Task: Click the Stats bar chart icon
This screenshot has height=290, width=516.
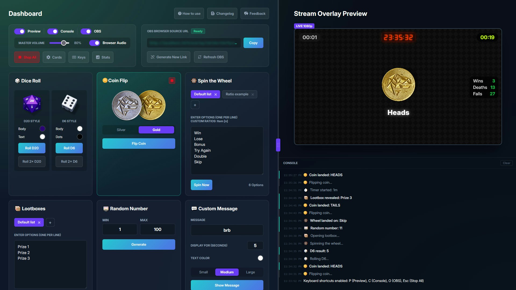Action: coord(98,57)
